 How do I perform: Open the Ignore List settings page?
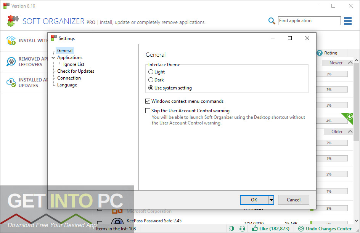(x=74, y=64)
